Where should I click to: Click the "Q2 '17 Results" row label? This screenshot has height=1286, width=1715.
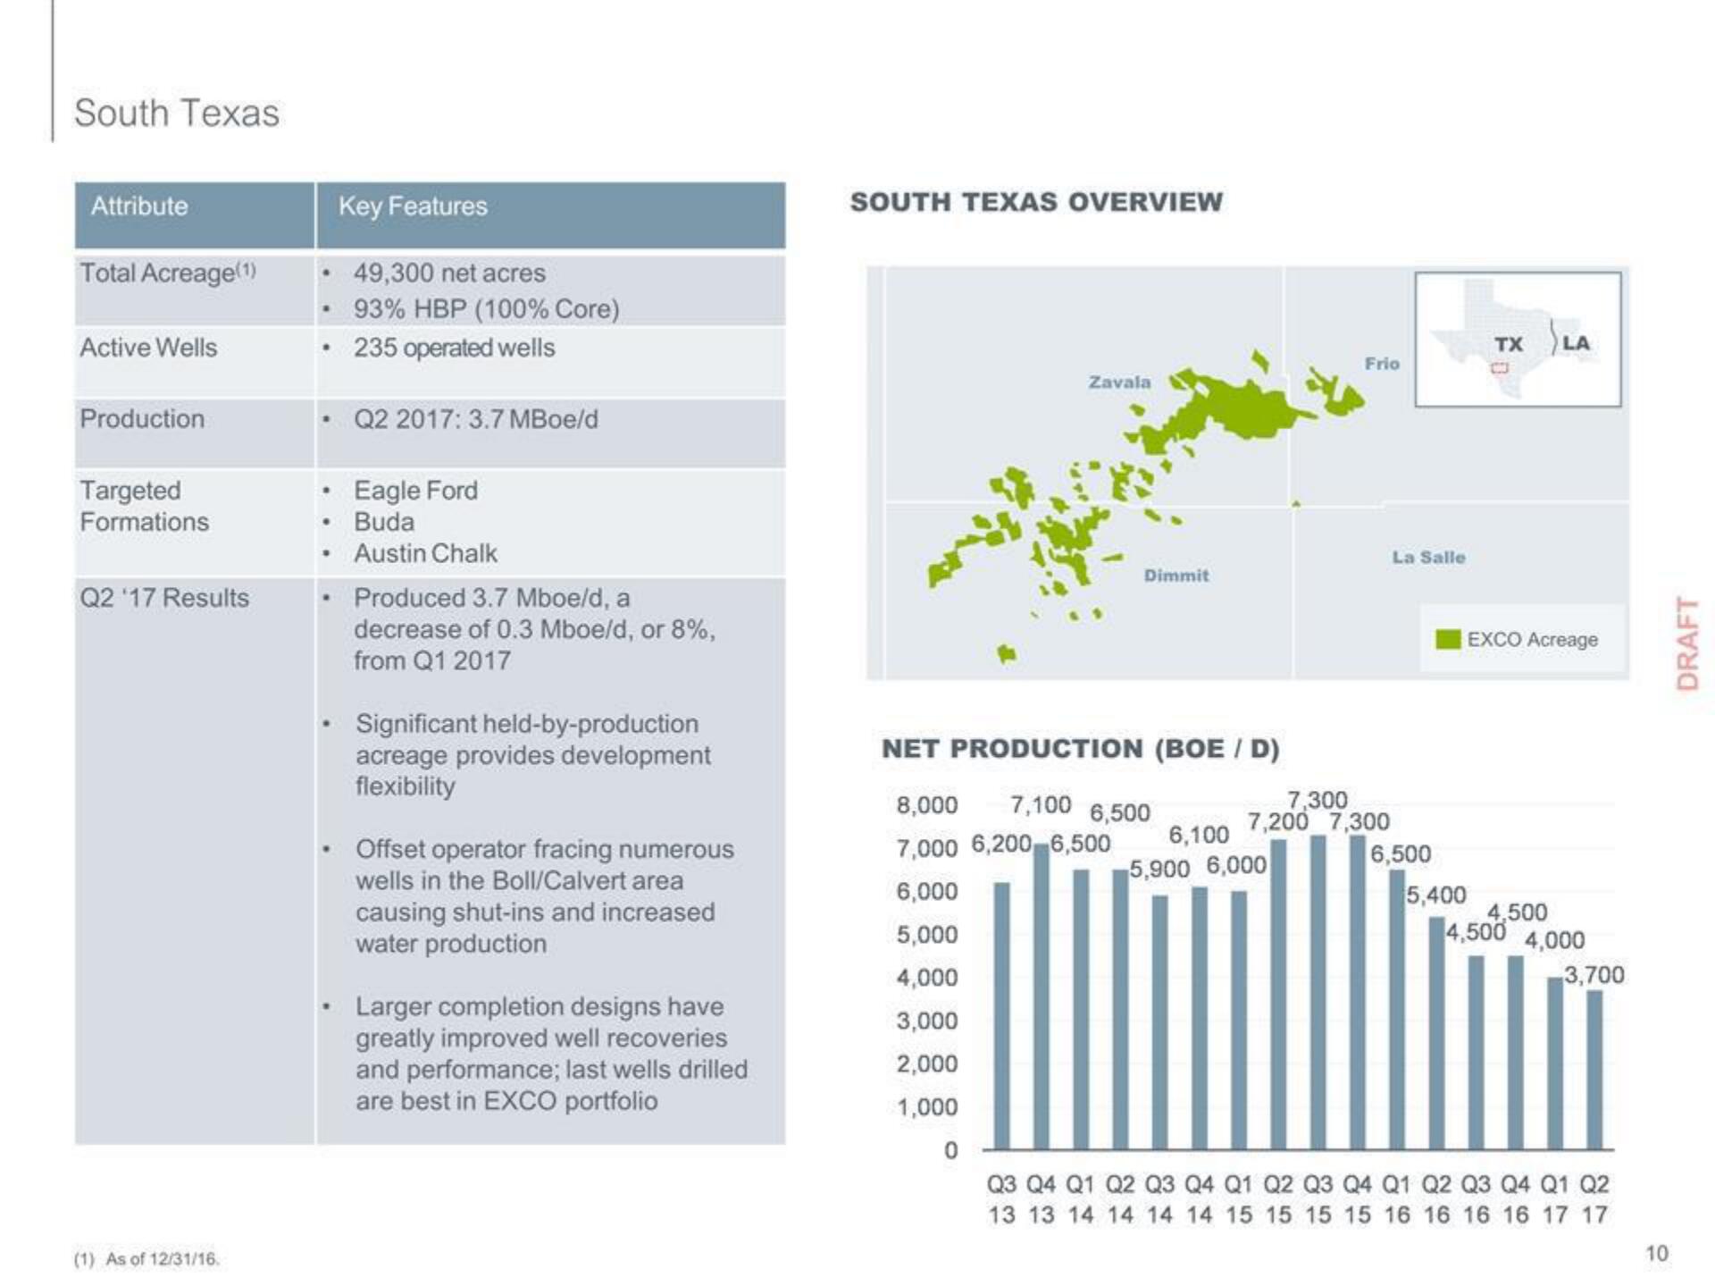tap(164, 597)
